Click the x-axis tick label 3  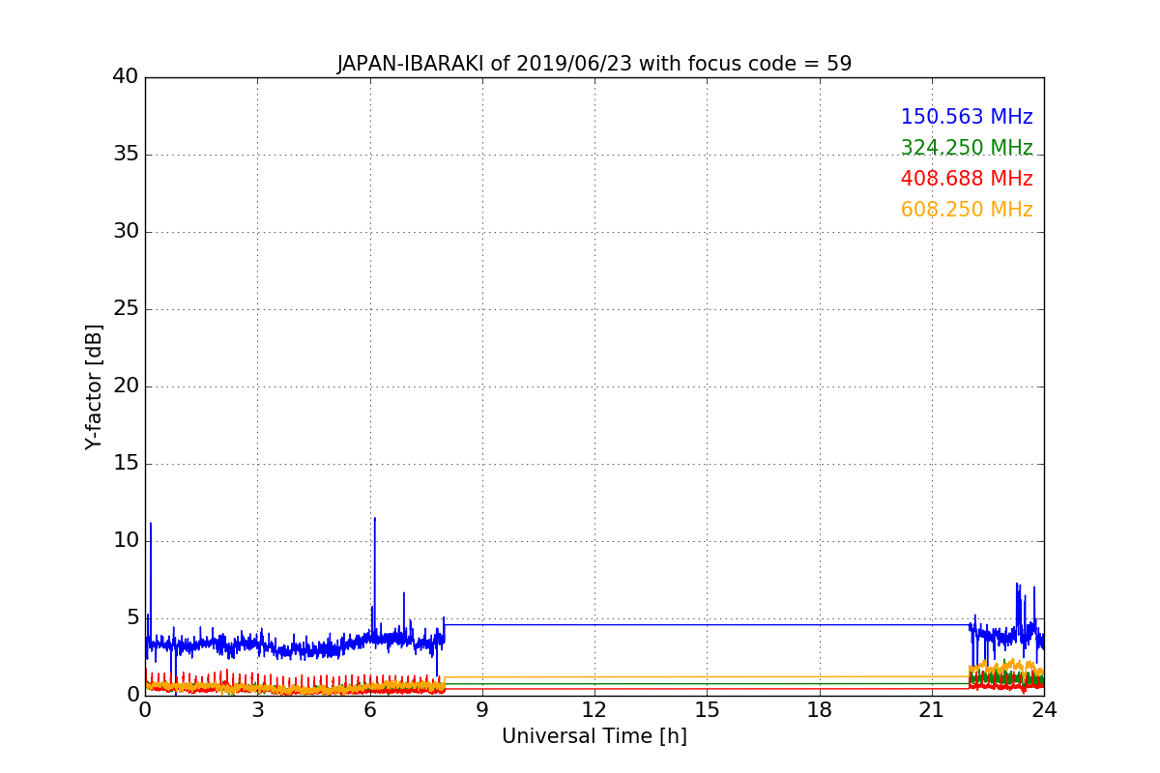(x=257, y=709)
